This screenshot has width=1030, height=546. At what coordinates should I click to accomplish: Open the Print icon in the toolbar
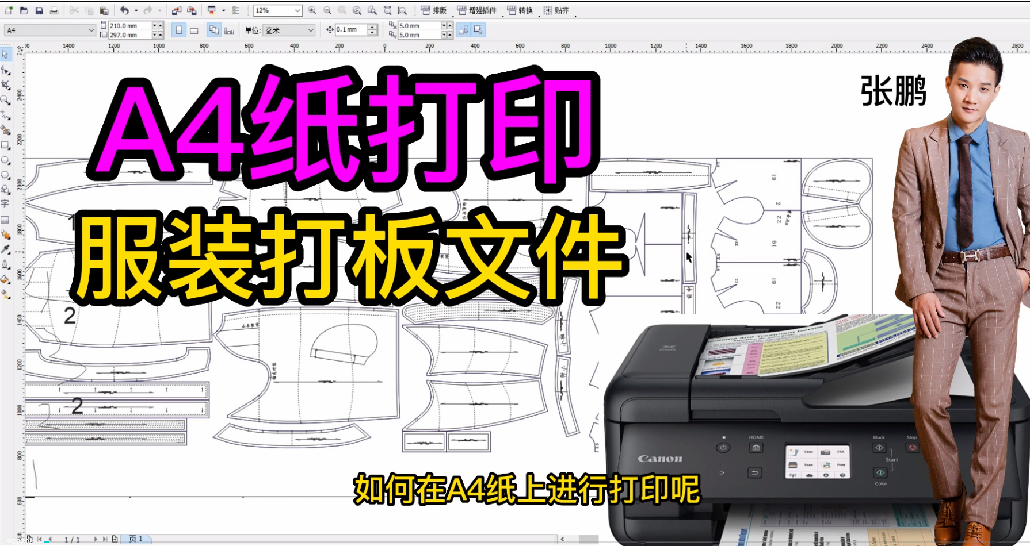54,10
